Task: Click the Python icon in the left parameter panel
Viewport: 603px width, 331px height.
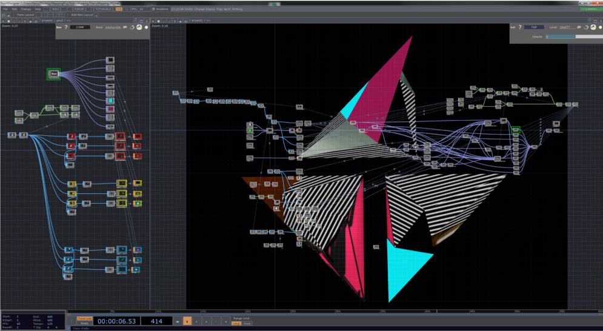Action: point(139,27)
